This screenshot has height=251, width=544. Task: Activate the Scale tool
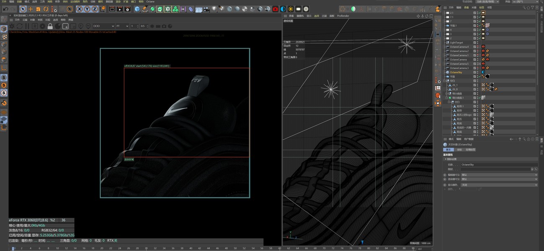tap(38, 9)
